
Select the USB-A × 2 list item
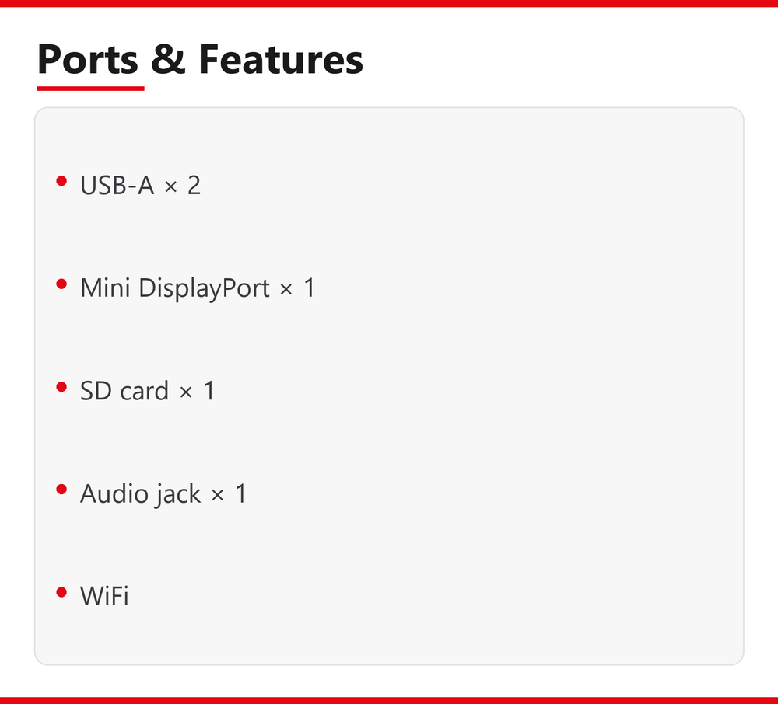point(140,185)
